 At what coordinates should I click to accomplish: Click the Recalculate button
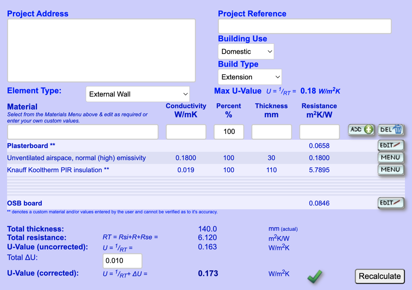(380, 276)
